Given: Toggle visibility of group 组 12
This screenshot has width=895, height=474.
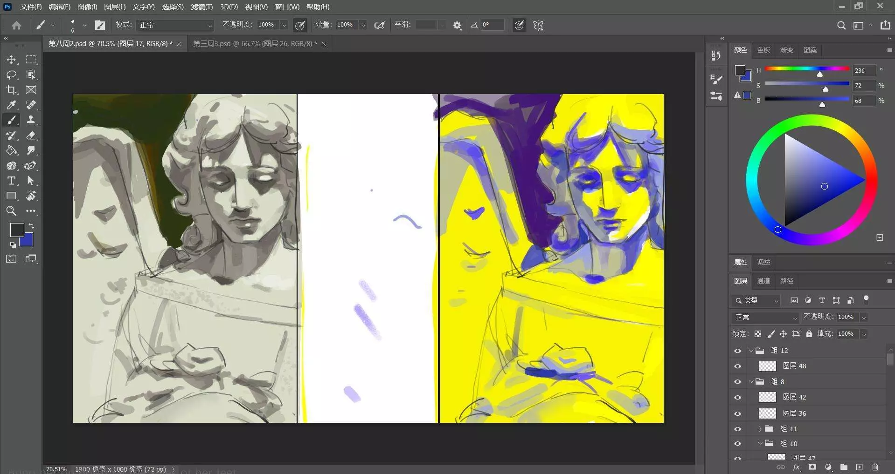Looking at the screenshot, I should (737, 351).
